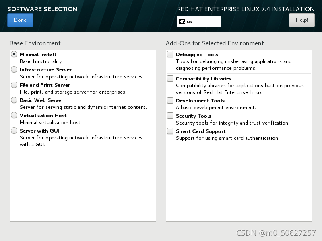The image size is (322, 241).
Task: Open the Help! button
Action: point(301,20)
